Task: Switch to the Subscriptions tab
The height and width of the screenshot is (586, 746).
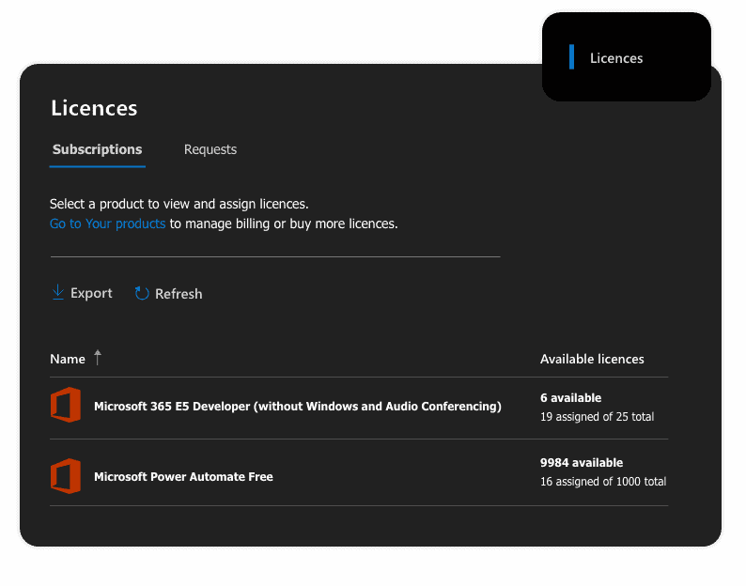Action: [97, 149]
